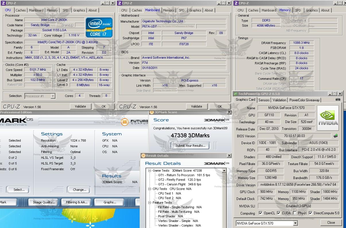This screenshot has height=228, width=346.
Task: Open the Validation tab in GPU-Z
Action: [x=279, y=100]
